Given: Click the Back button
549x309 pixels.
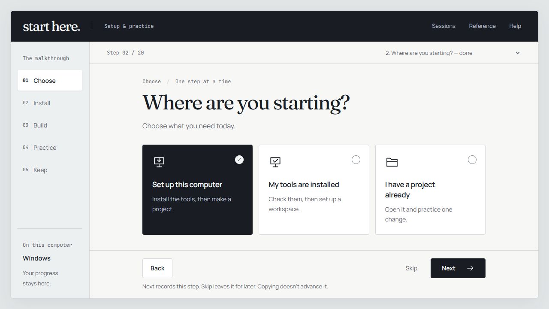Looking at the screenshot, I should [157, 268].
